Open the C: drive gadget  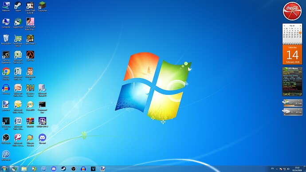tap(292, 103)
